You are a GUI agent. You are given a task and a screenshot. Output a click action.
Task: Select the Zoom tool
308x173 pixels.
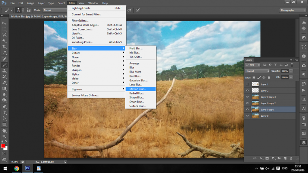(4, 137)
